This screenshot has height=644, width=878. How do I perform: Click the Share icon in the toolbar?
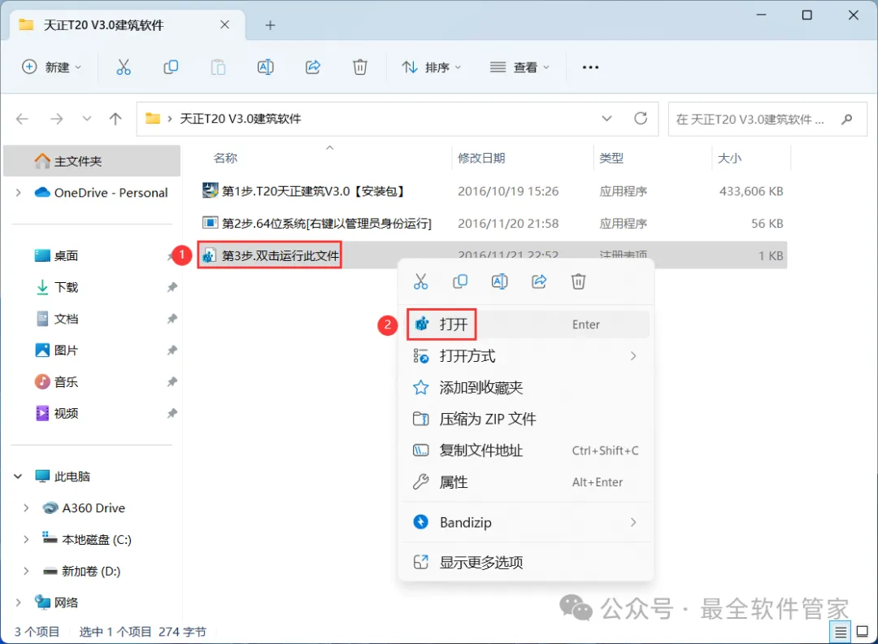click(312, 67)
